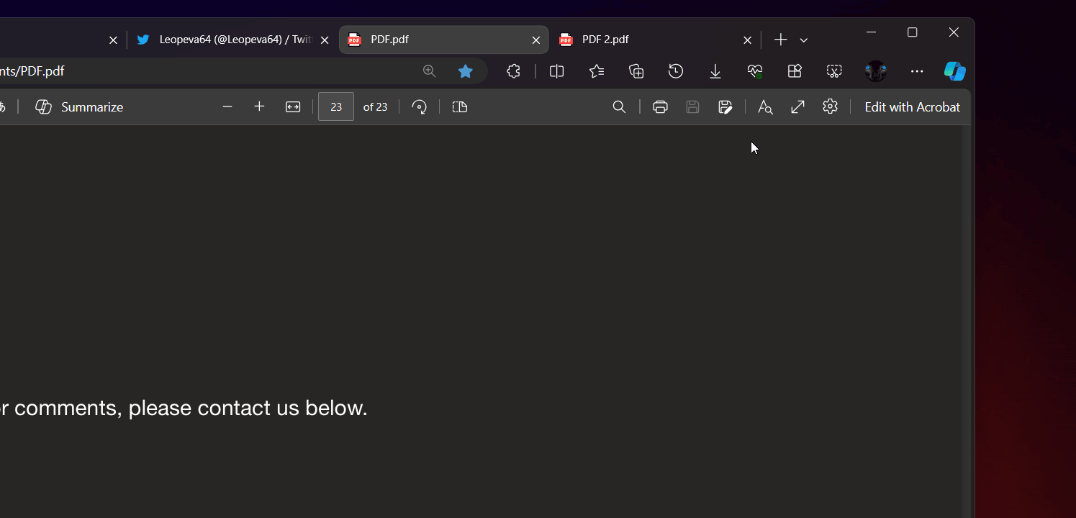This screenshot has height=518, width=1076.
Task: Open the text search/read aloud options icon
Action: point(765,107)
